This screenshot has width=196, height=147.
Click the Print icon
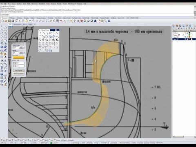click(13, 21)
